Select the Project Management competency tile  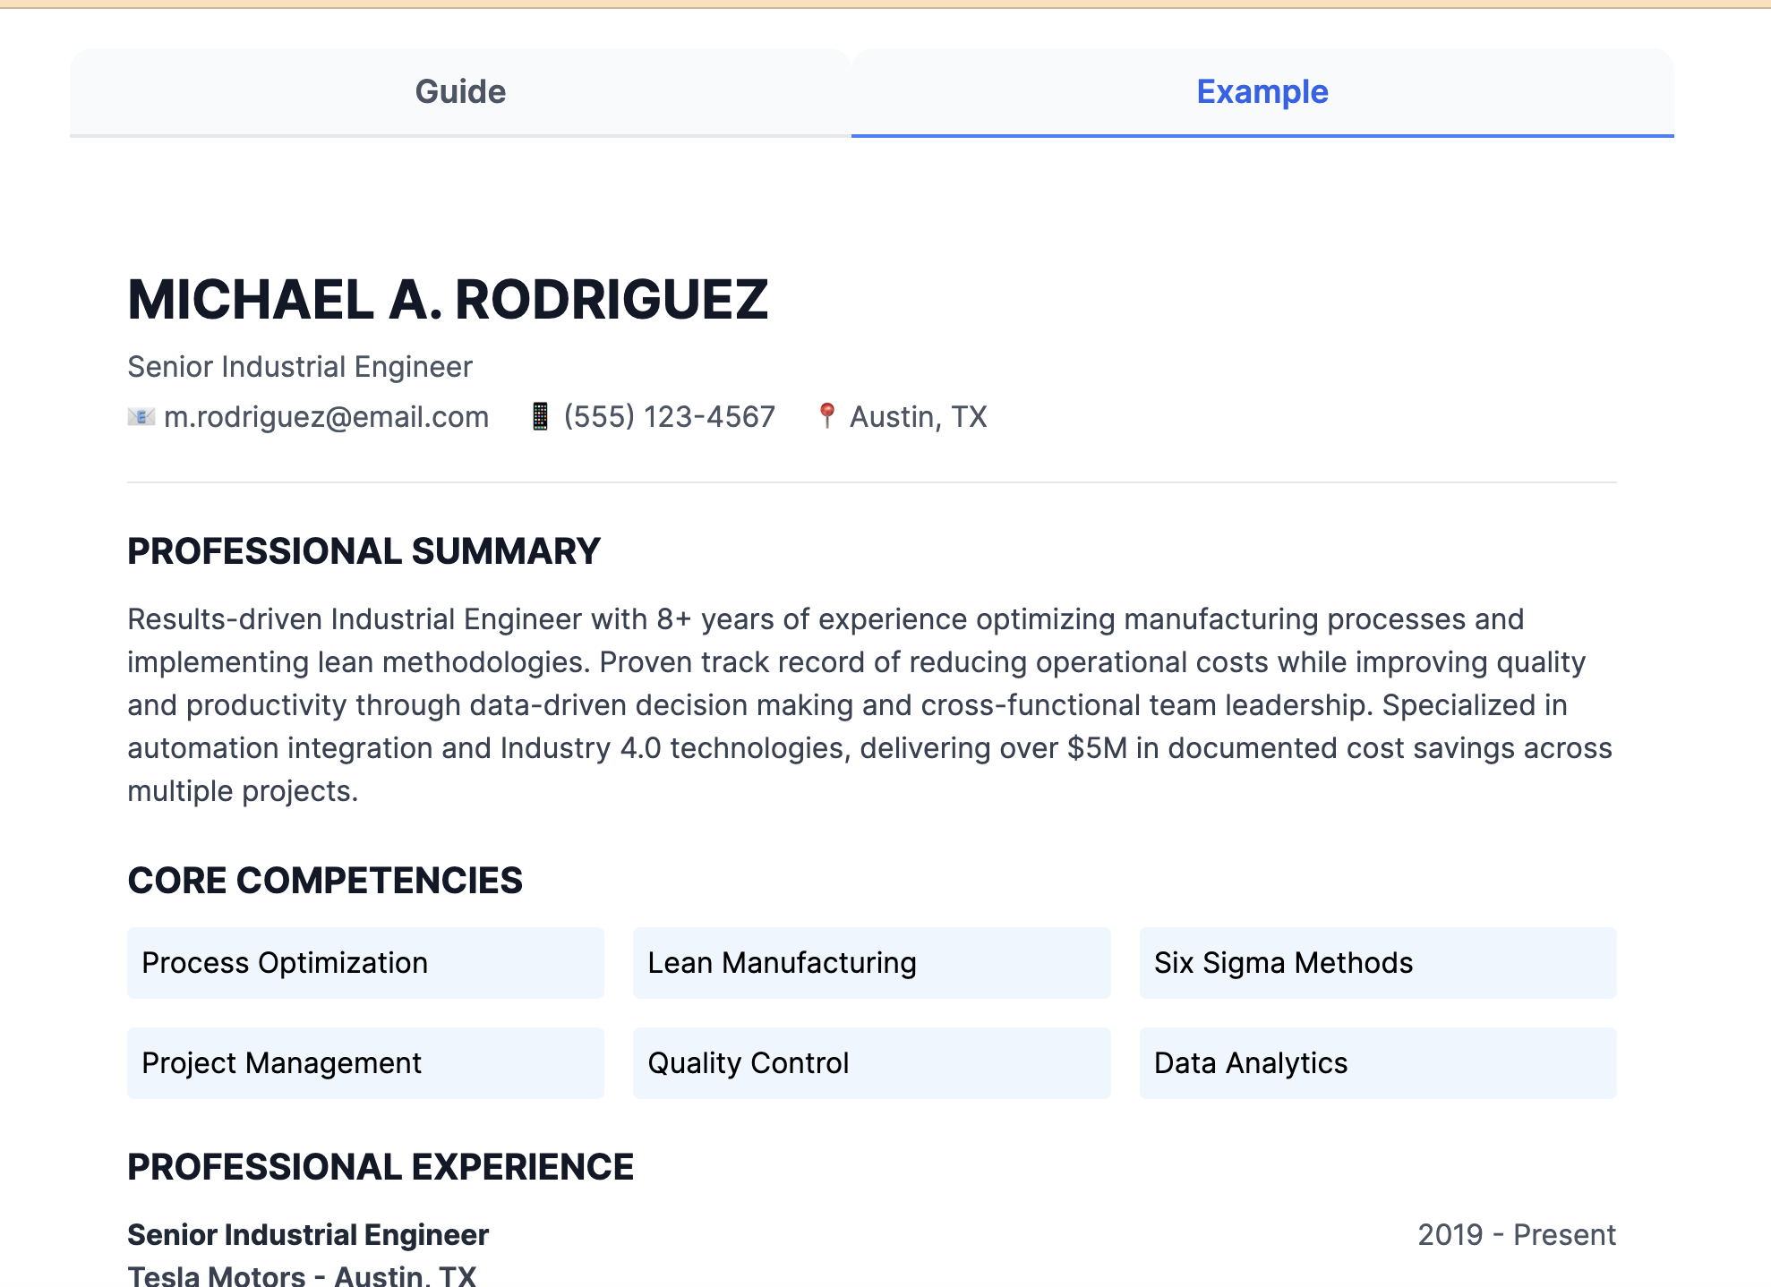365,1063
